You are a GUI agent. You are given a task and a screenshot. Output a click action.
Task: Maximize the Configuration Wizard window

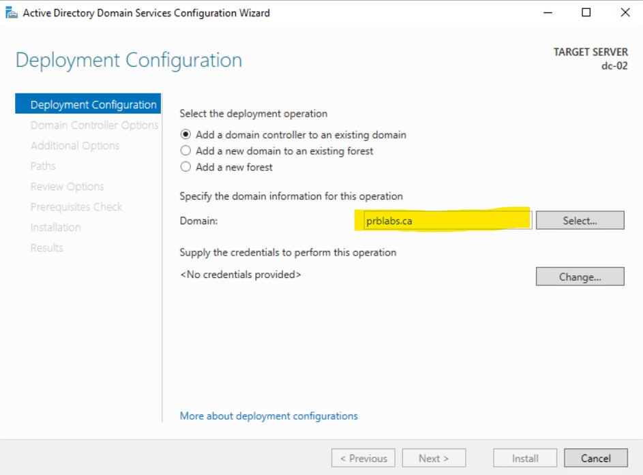(586, 13)
